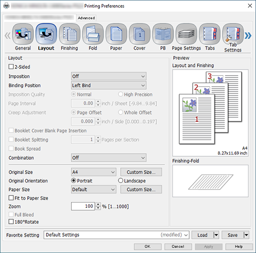Select the Paper icon

pos(116,34)
